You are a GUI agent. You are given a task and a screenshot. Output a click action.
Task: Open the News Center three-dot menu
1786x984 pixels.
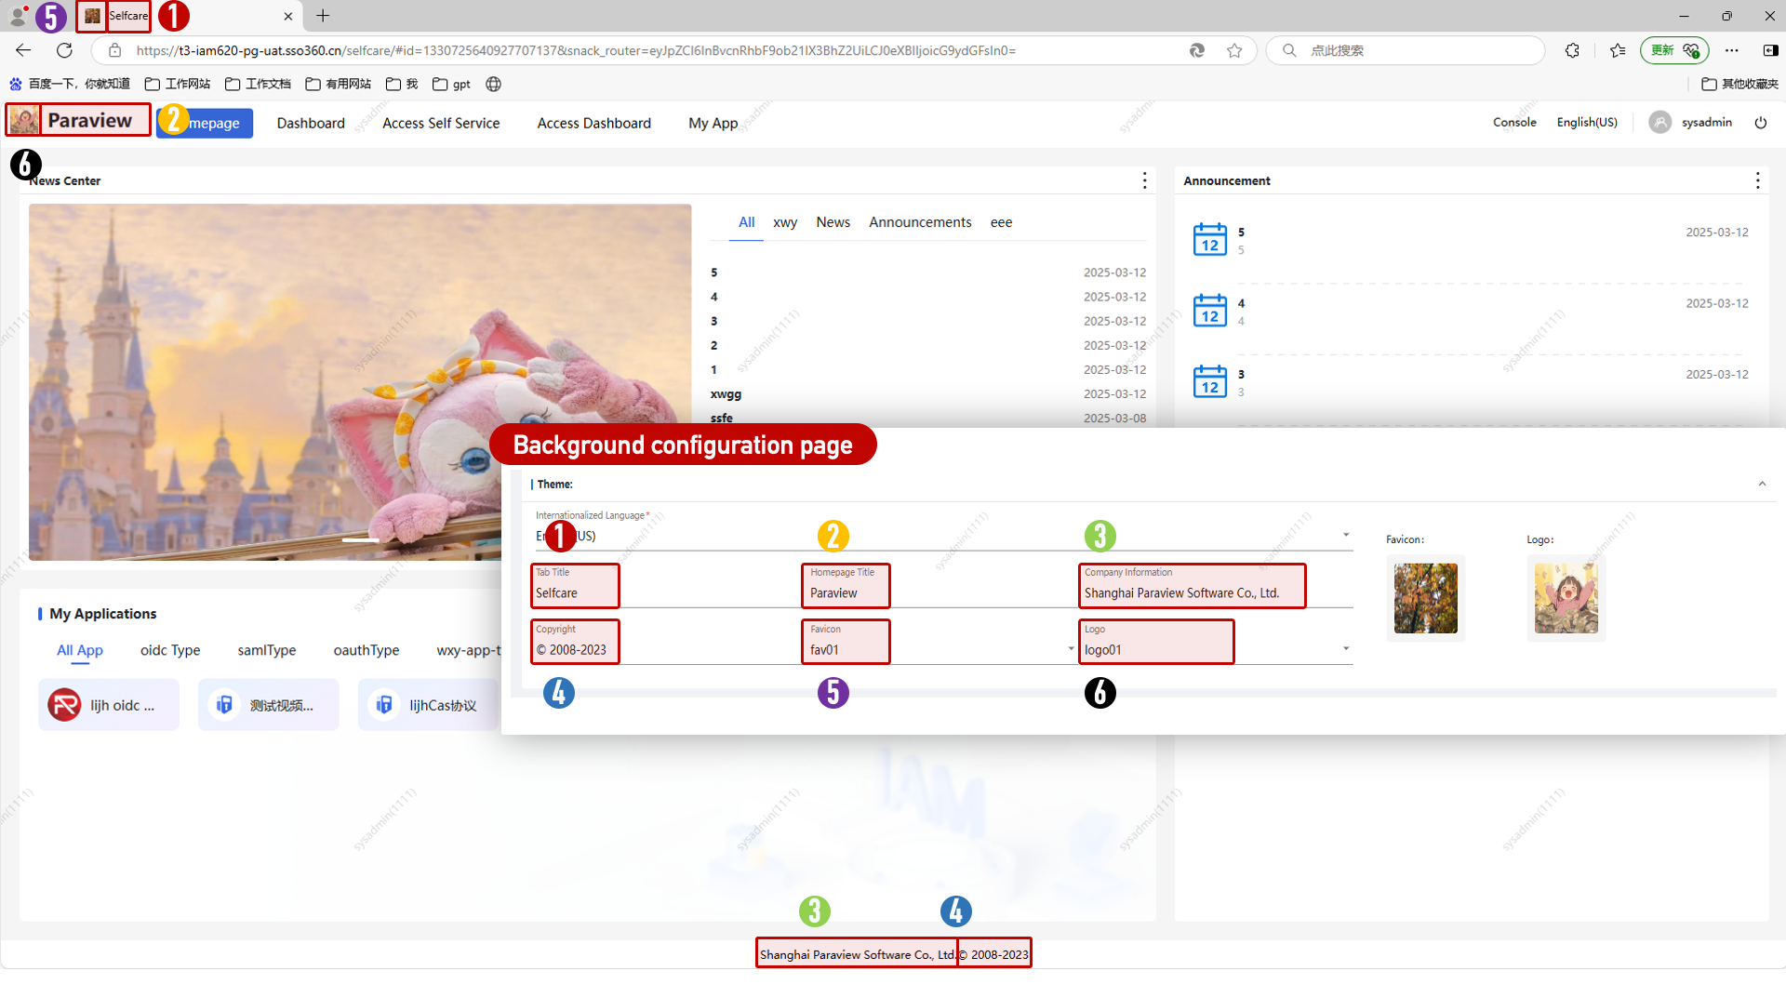click(1144, 180)
